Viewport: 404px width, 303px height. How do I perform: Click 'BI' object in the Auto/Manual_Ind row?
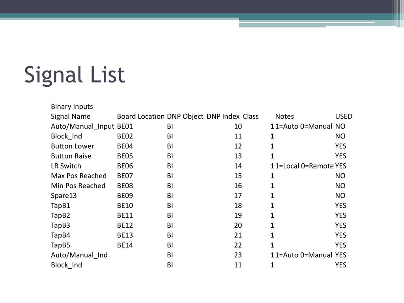click(x=170, y=255)
